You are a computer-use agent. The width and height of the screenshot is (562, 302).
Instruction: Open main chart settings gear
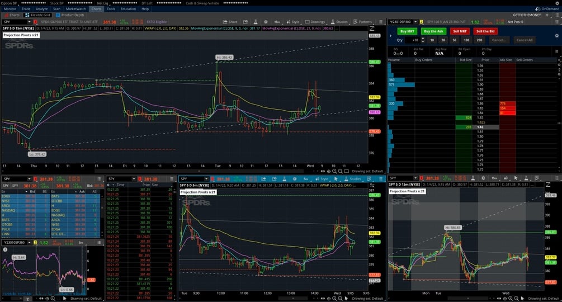(266, 22)
